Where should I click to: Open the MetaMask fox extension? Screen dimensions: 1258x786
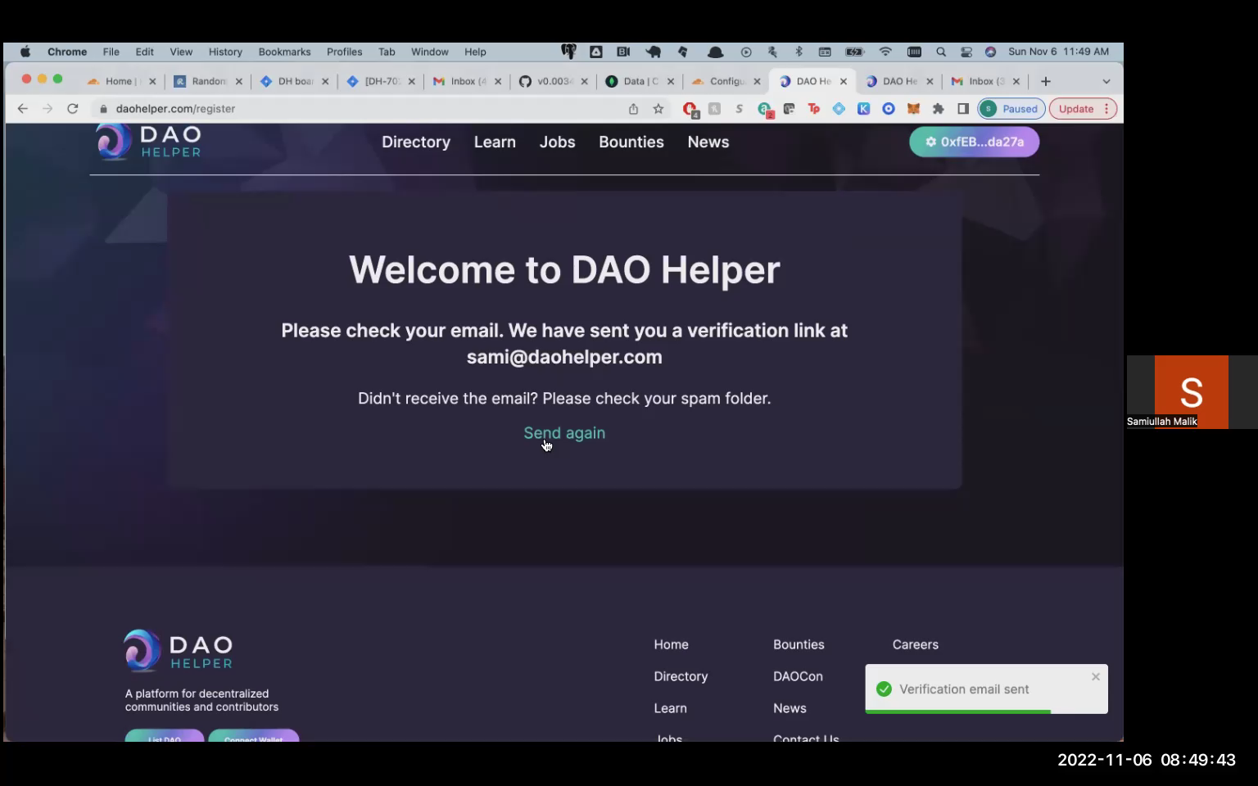913,109
